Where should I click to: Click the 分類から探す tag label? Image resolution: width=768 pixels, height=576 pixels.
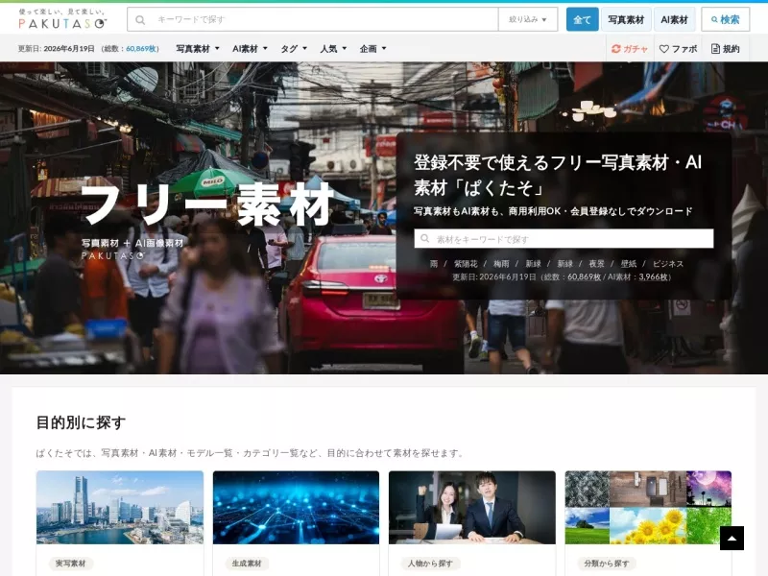point(607,564)
